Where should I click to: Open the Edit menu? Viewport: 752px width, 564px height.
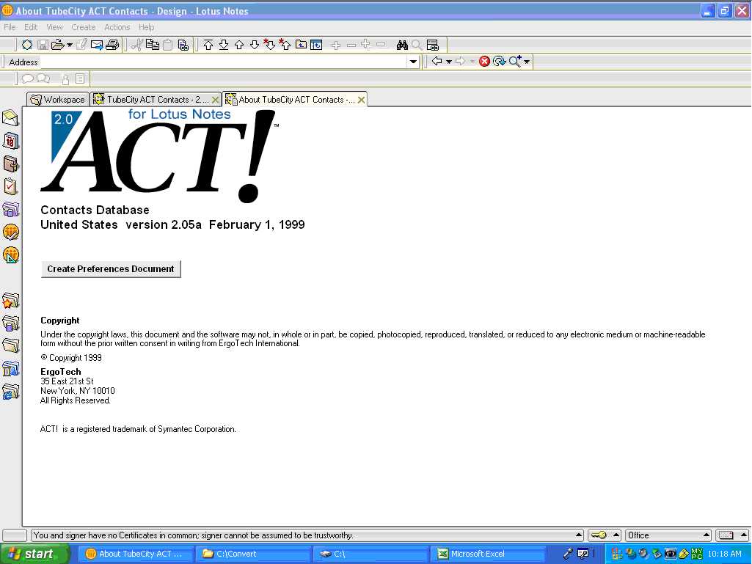point(31,27)
